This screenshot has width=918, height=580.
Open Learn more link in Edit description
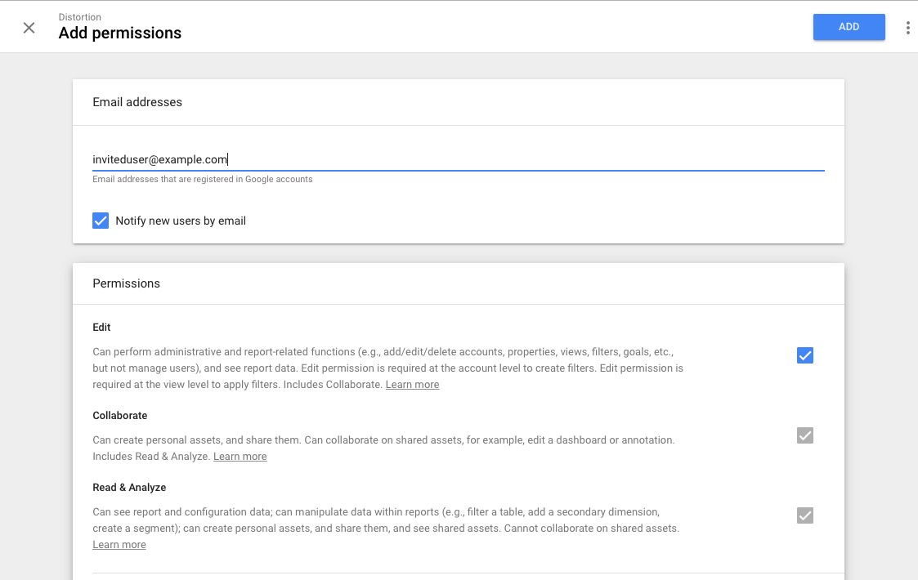(x=412, y=385)
